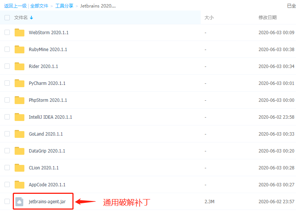Select file name jetbrains-agent.jar

(x=47, y=202)
